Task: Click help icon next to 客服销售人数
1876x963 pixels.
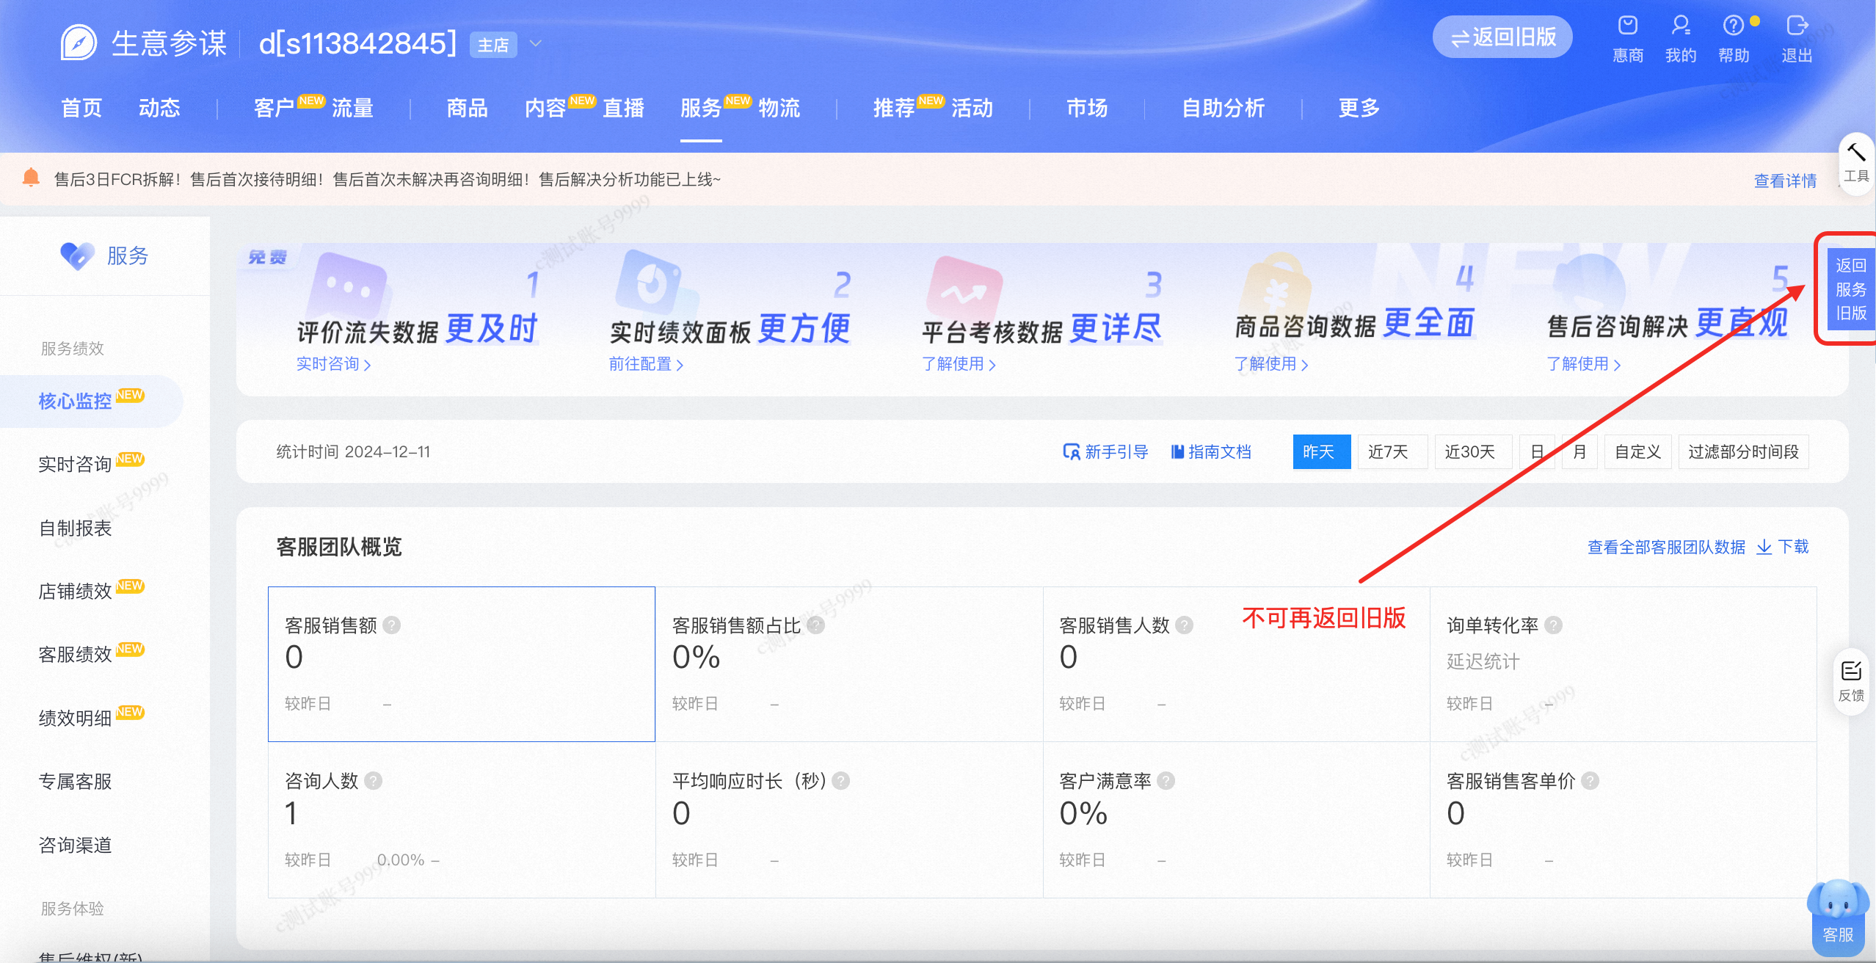Action: [1184, 625]
